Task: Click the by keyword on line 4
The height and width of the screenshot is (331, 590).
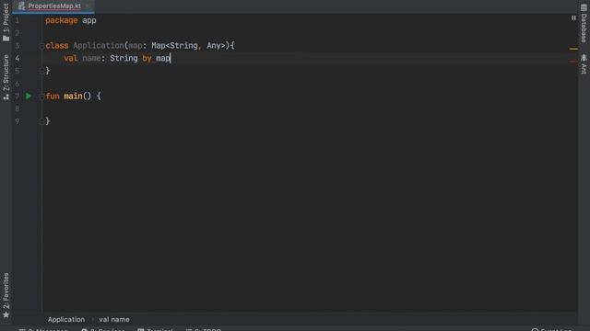Action: coord(147,58)
